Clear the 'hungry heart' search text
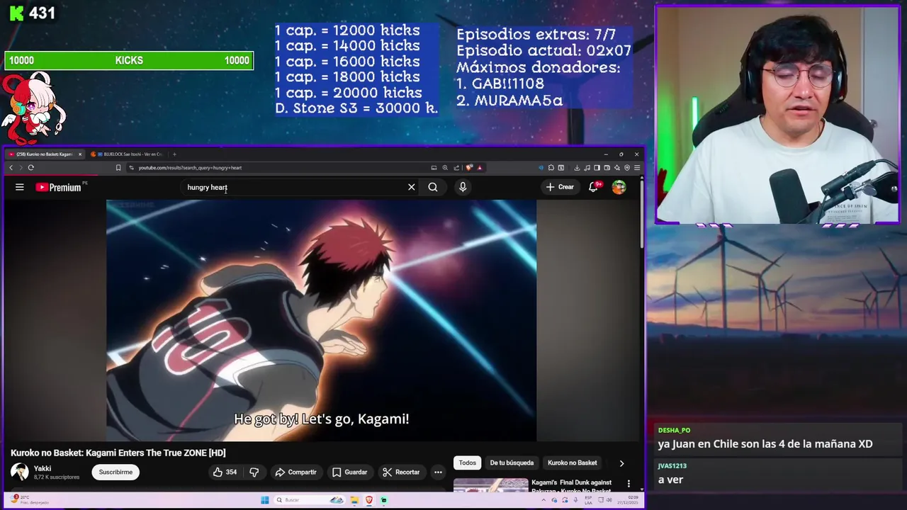The width and height of the screenshot is (907, 510). pos(411,187)
